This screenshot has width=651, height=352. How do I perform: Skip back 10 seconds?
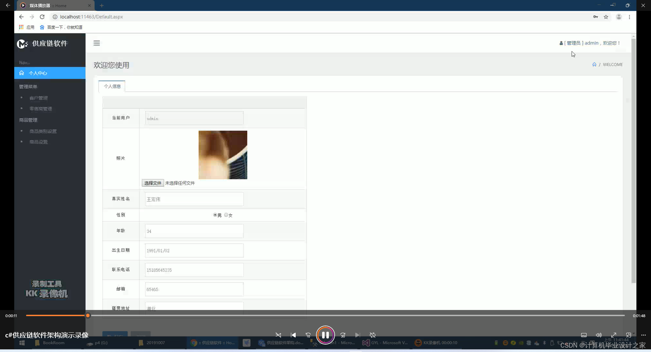(308, 335)
